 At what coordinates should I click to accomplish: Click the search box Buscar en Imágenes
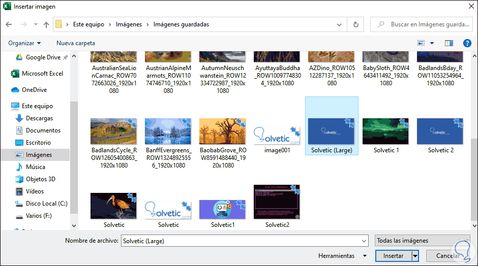click(421, 24)
